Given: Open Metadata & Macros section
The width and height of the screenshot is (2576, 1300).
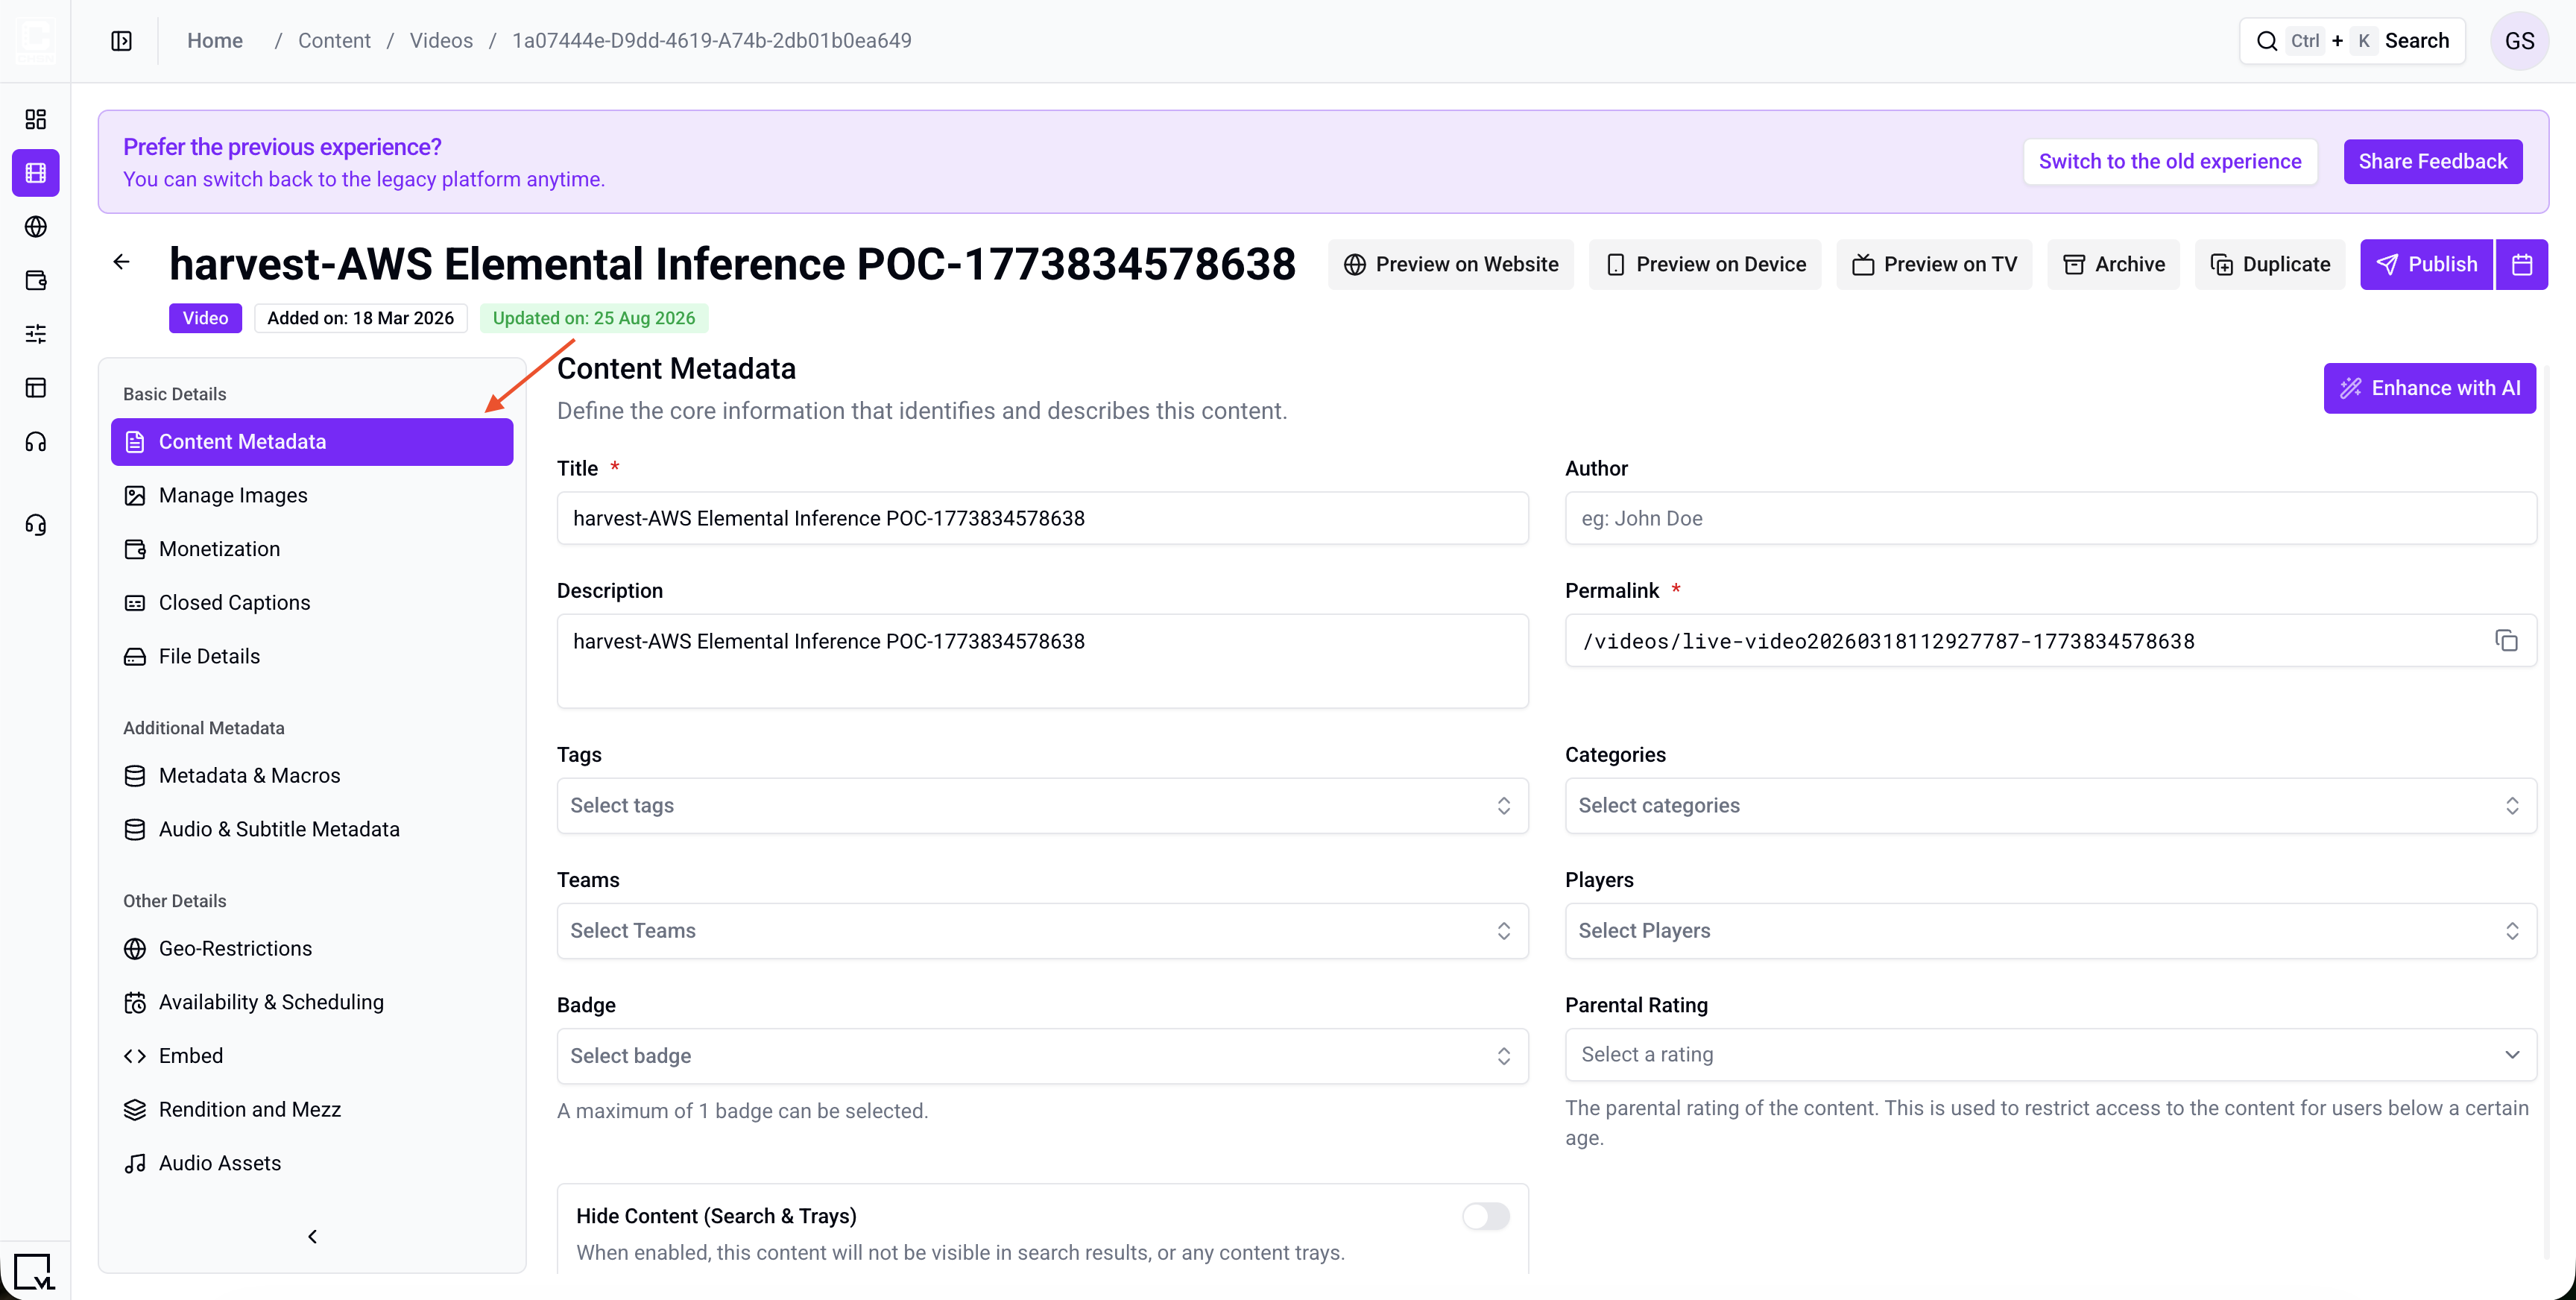Looking at the screenshot, I should point(312,775).
